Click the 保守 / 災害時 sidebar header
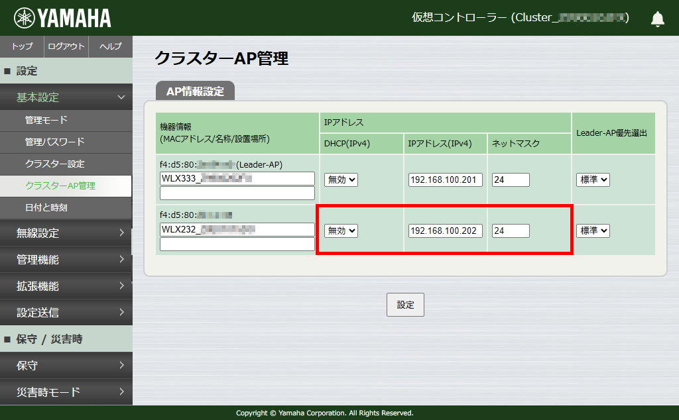The image size is (679, 420). 66,339
